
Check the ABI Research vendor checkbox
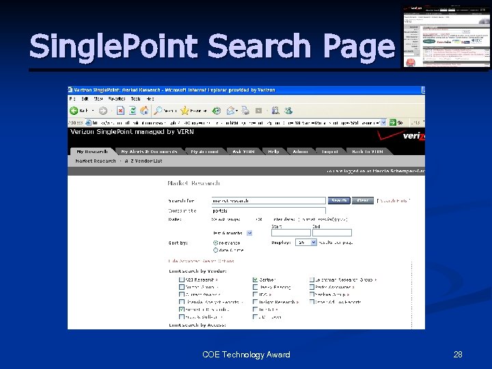point(181,279)
